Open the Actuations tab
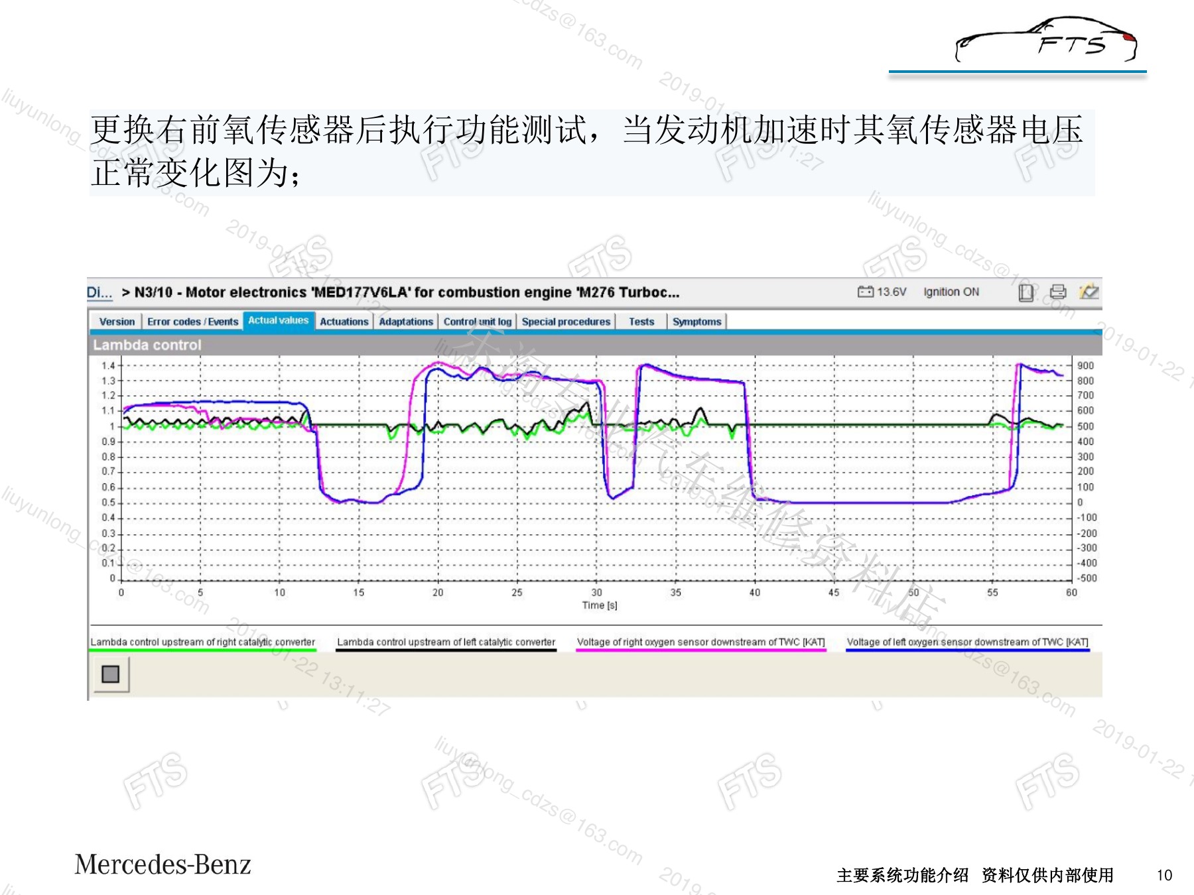Image resolution: width=1194 pixels, height=895 pixels. [344, 322]
